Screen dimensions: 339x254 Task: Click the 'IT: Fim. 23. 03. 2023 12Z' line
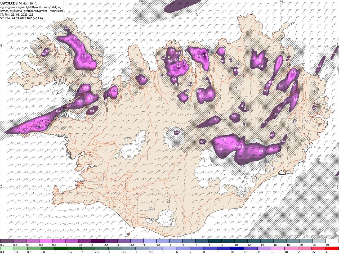coord(17,15)
